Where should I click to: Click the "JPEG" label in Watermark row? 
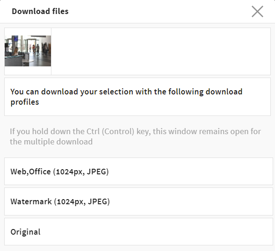[x=97, y=201]
